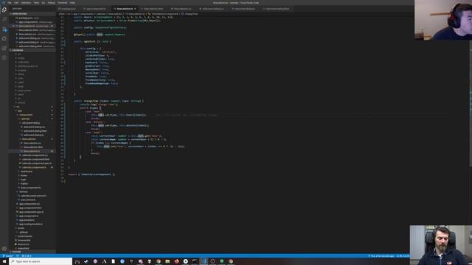Screen dimensions: 472x265
Task: Close the active time.selector.ts tab
Action: point(135,9)
